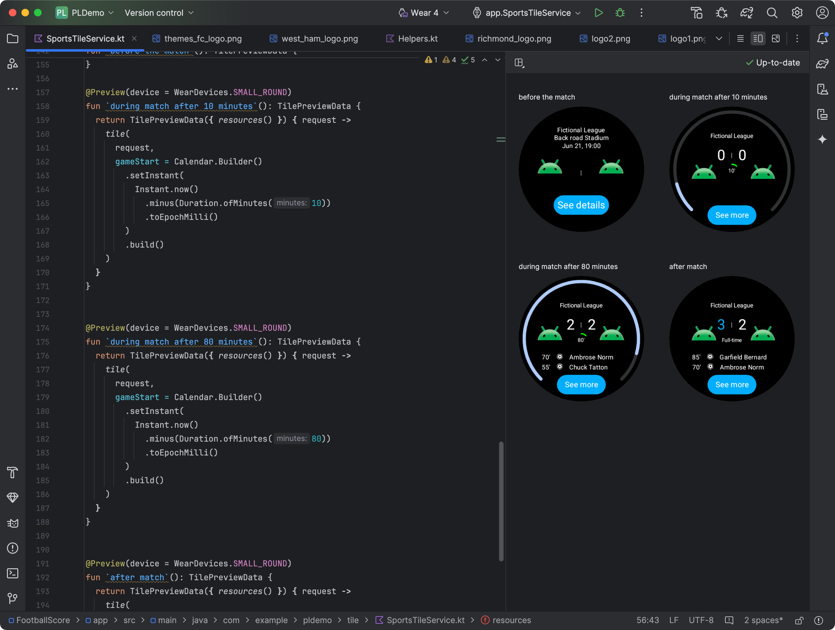Click the Settings/Preferences gear icon
The height and width of the screenshot is (630, 835).
click(797, 13)
